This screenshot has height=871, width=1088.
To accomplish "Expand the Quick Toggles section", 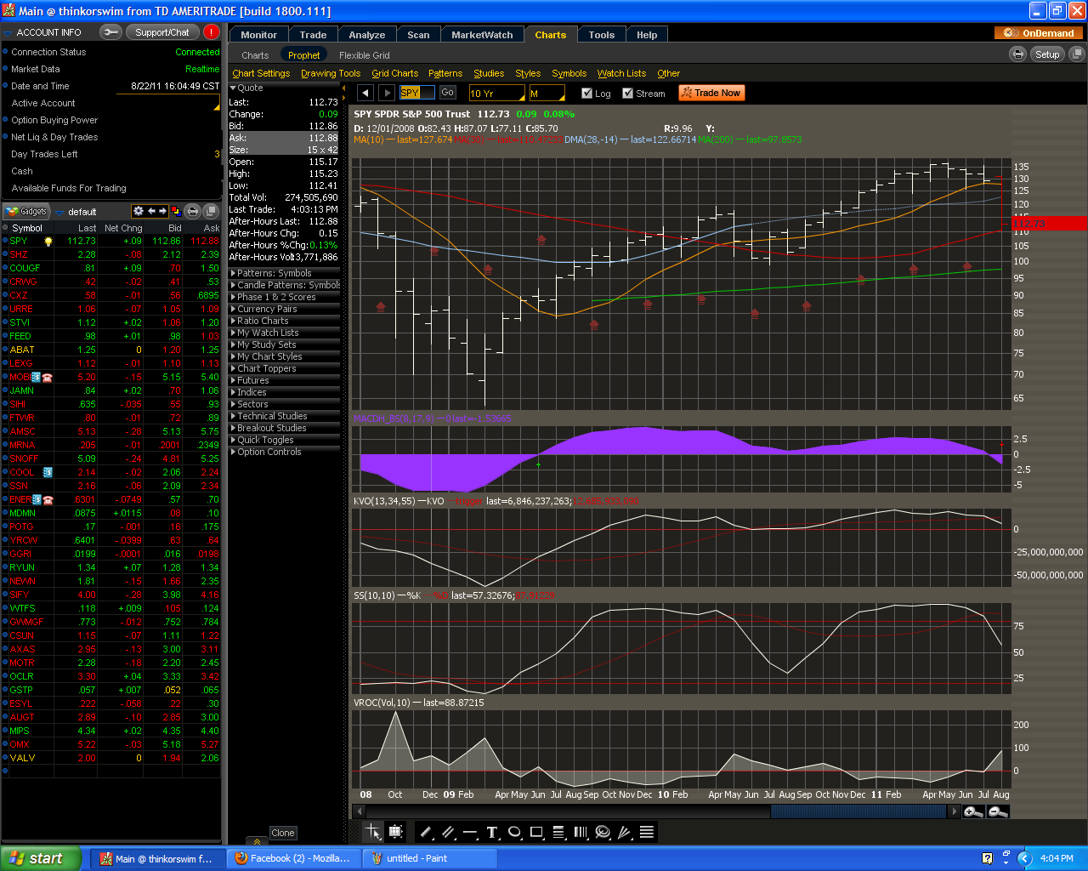I will 285,440.
